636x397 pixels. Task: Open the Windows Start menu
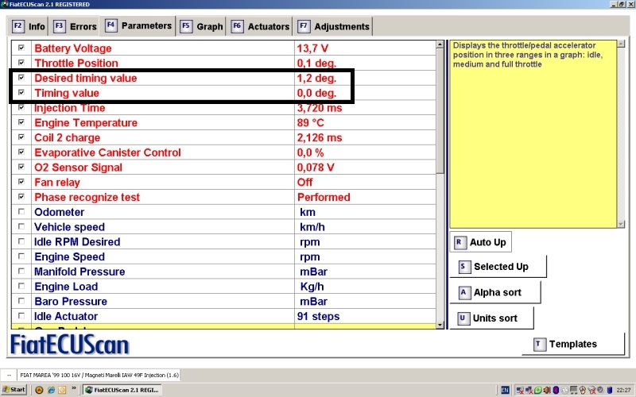[14, 390]
